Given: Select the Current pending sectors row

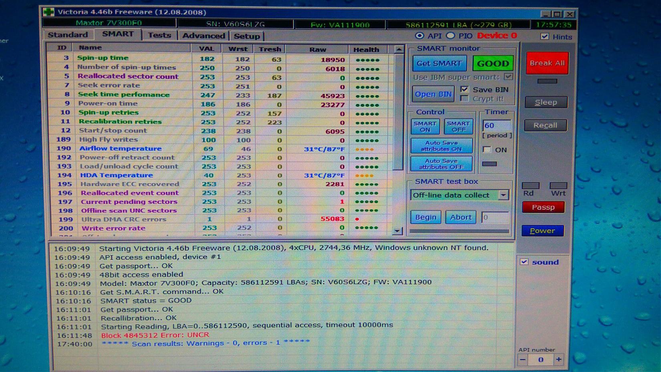Looking at the screenshot, I should pyautogui.click(x=221, y=202).
